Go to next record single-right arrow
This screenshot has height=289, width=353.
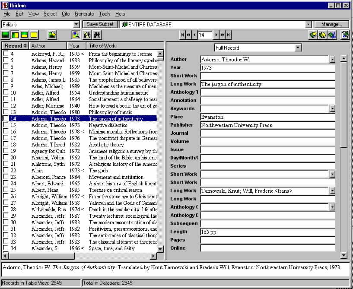coord(216,35)
